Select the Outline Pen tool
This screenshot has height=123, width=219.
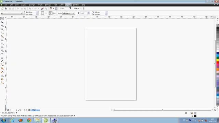[2, 76]
